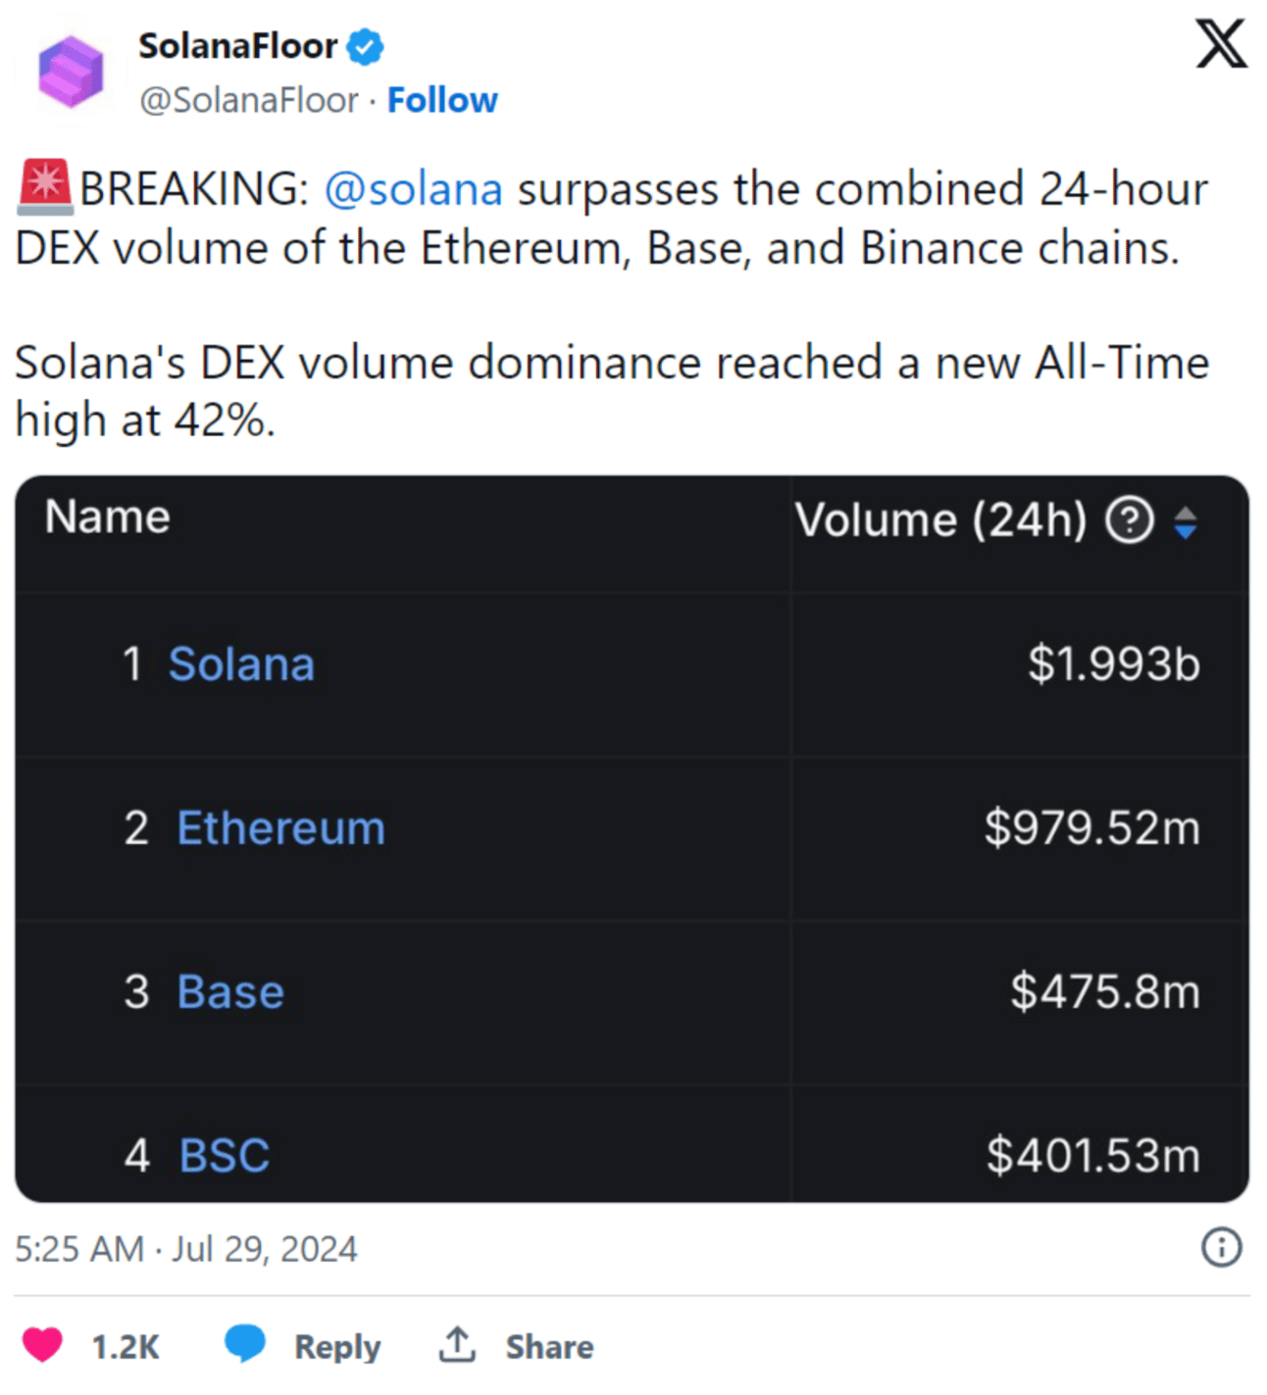Click the share upload arrow icon
The image size is (1267, 1395).
click(x=457, y=1344)
